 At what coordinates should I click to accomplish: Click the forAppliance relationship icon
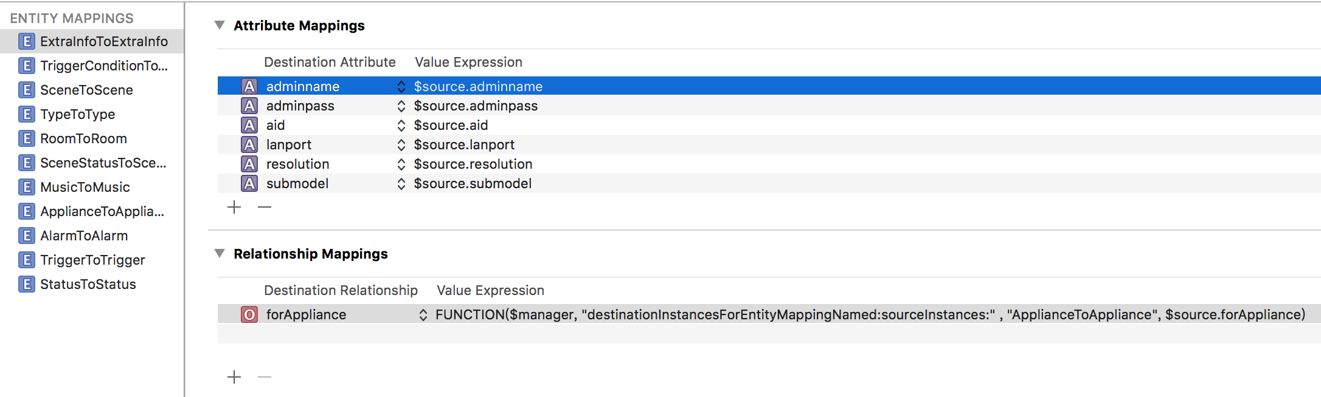[249, 314]
